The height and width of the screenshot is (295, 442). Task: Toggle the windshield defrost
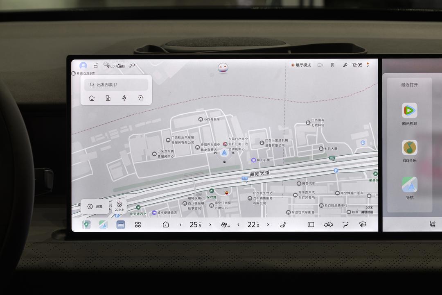[x=363, y=225]
